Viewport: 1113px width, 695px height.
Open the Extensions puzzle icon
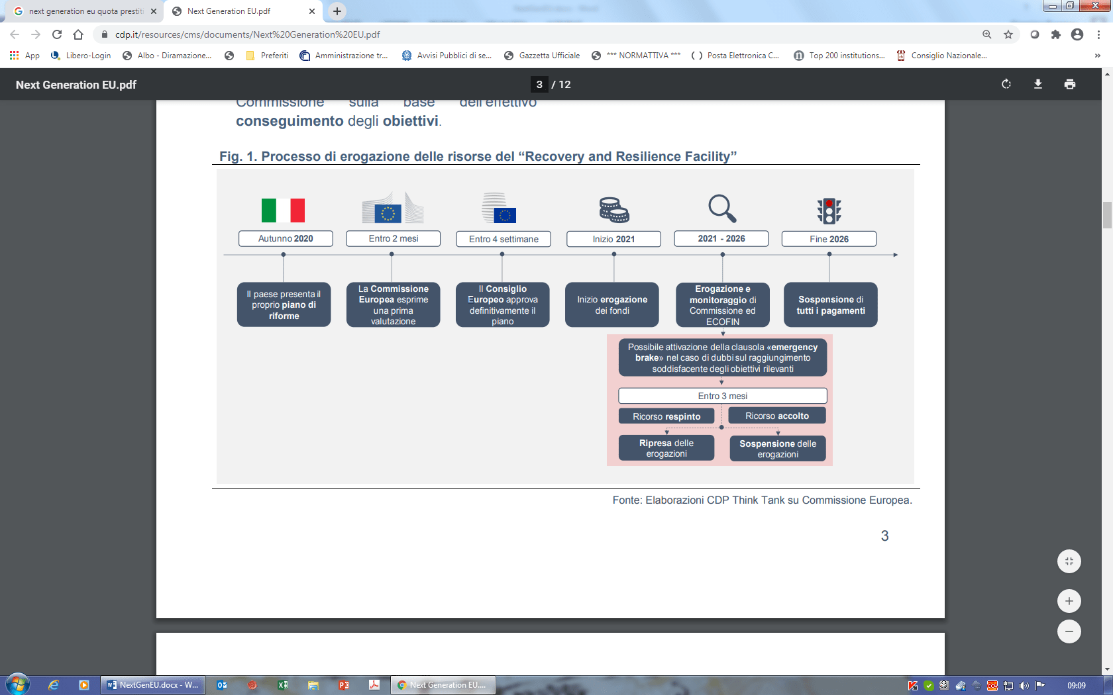[1056, 34]
